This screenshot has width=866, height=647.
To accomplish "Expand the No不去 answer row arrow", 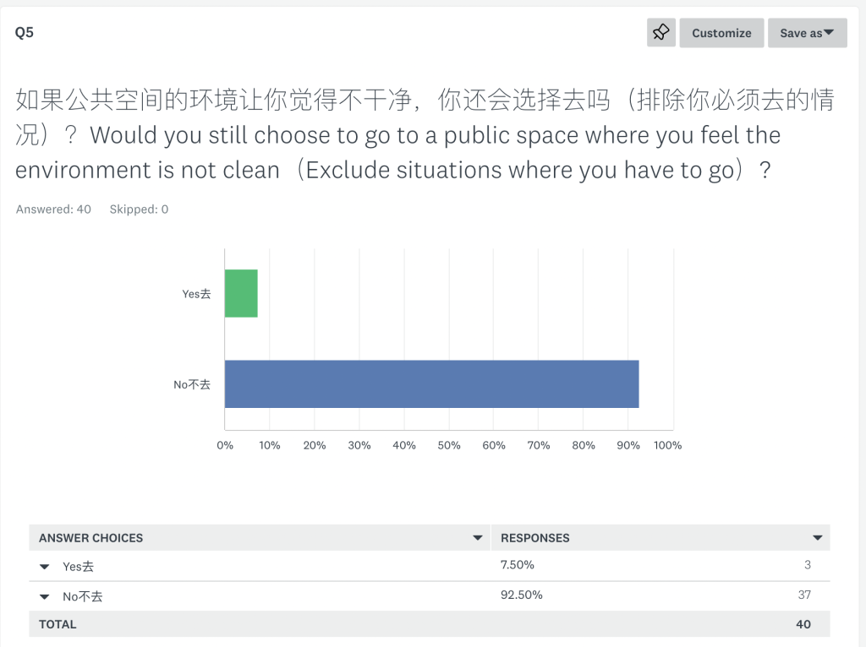I will (x=45, y=597).
